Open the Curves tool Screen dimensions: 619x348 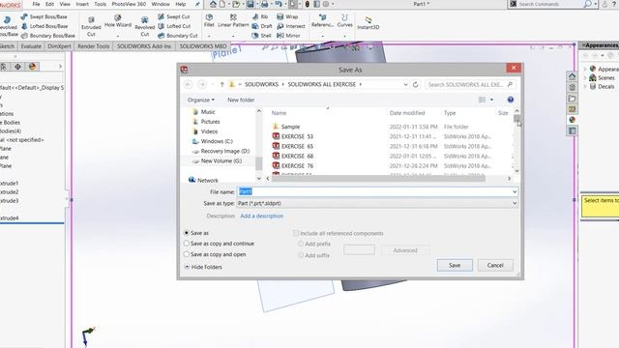(344, 21)
